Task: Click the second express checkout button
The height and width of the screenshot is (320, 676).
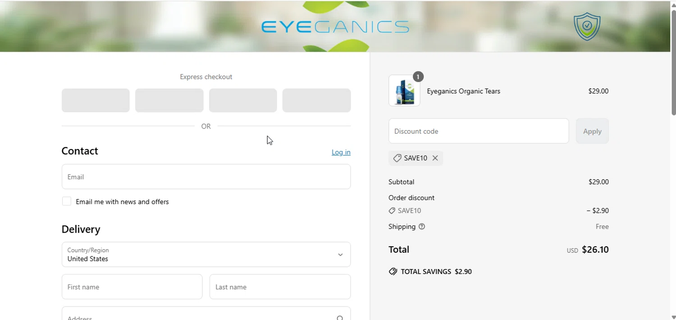Action: point(169,101)
